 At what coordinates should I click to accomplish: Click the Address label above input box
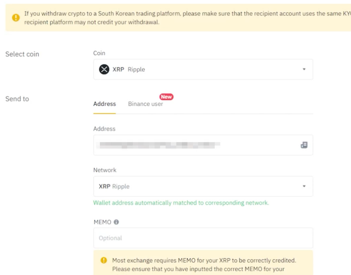pos(104,129)
